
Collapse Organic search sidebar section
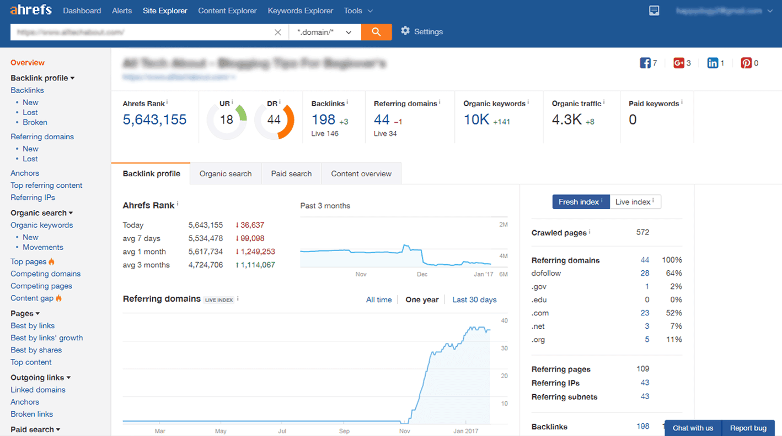[x=42, y=213]
